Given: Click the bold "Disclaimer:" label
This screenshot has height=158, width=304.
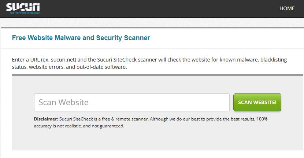Looking at the screenshot, I should 46,119.
